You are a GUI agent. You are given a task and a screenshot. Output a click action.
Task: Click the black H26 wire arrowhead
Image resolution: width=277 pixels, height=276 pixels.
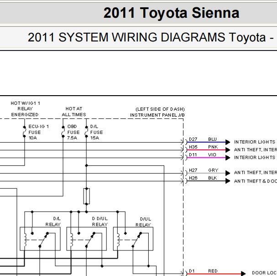[228, 181]
